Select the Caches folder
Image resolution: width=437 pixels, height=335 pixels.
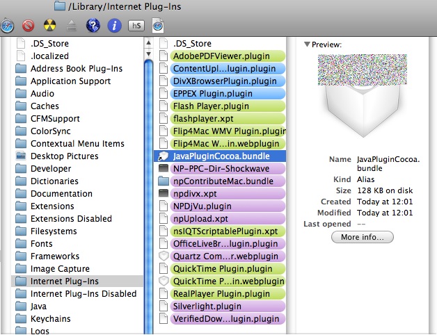77,106
